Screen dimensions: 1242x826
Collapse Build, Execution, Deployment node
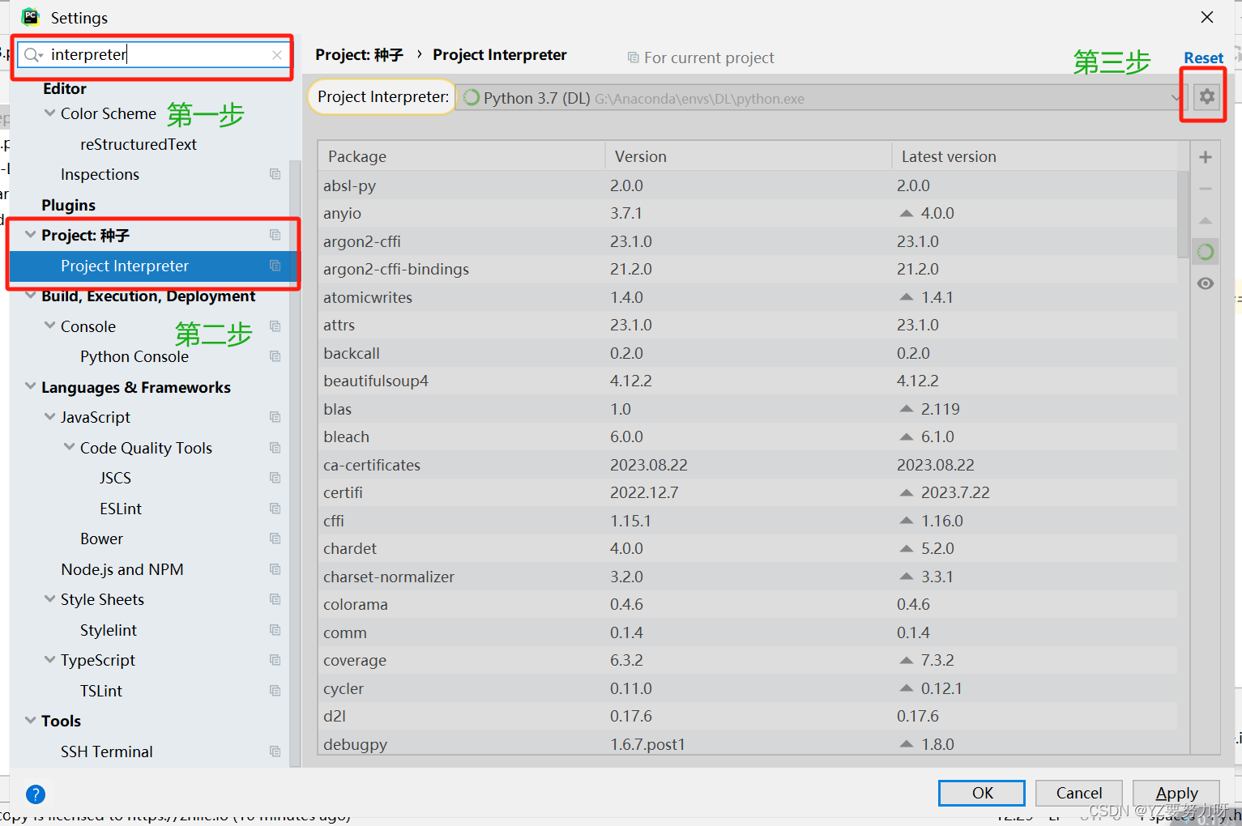(31, 296)
